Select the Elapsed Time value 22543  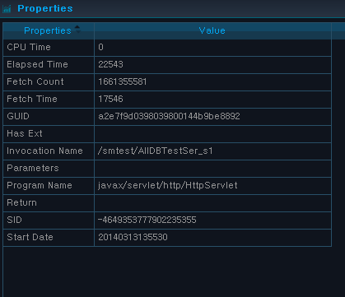110,64
